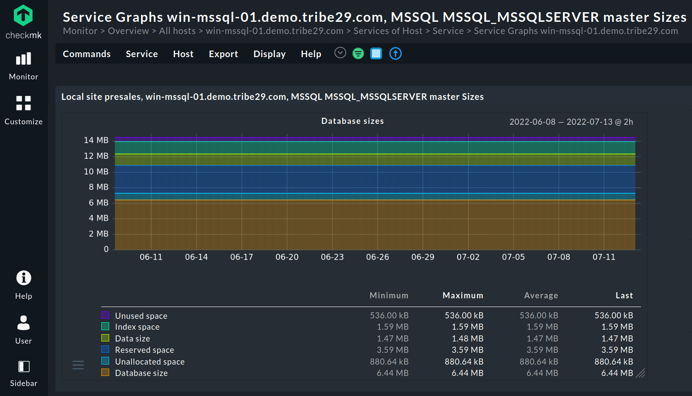
Task: Go to Service breadcrumb
Action: [x=448, y=31]
